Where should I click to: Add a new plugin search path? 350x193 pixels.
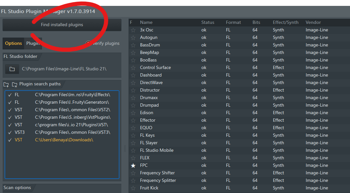(6, 85)
